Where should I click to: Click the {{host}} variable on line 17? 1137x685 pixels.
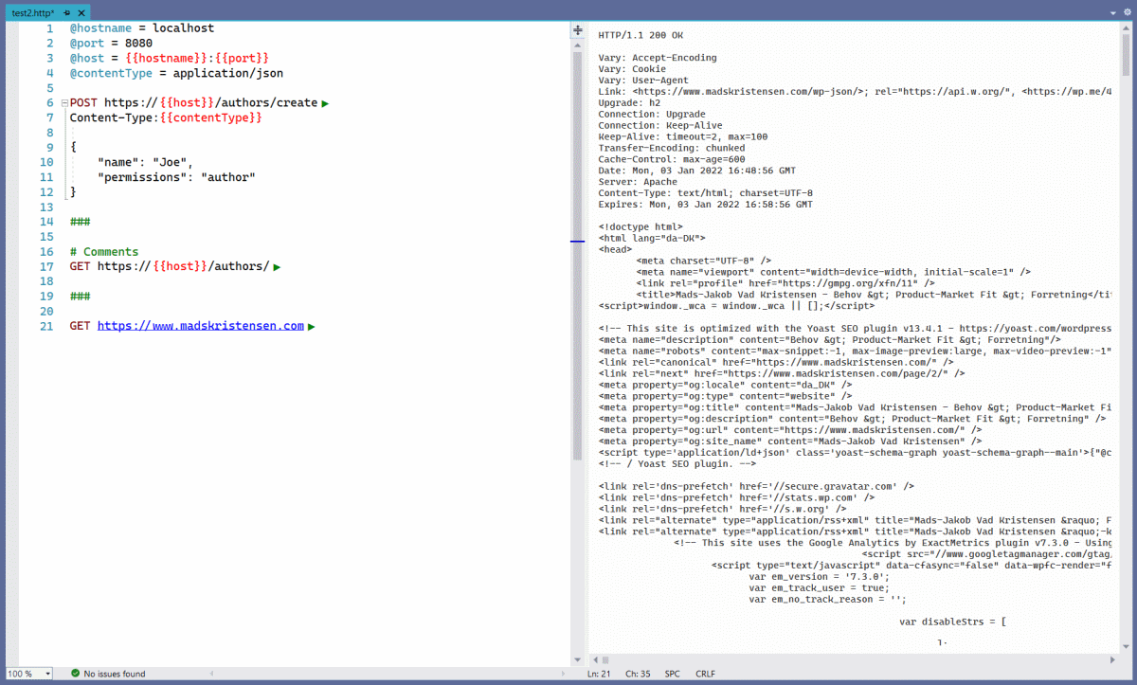coord(180,267)
